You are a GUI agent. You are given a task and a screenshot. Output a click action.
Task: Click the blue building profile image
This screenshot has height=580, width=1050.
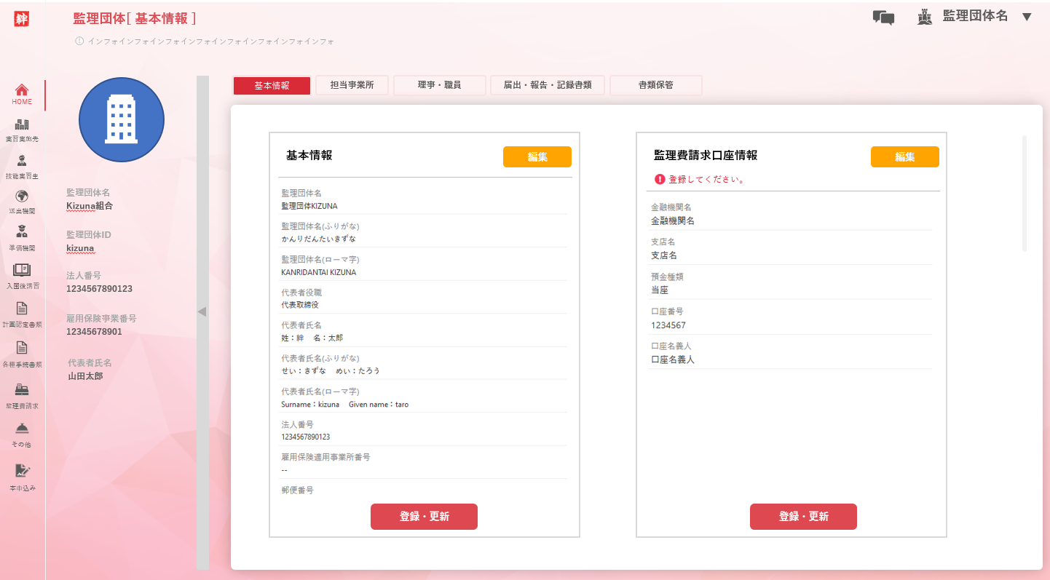click(x=122, y=119)
